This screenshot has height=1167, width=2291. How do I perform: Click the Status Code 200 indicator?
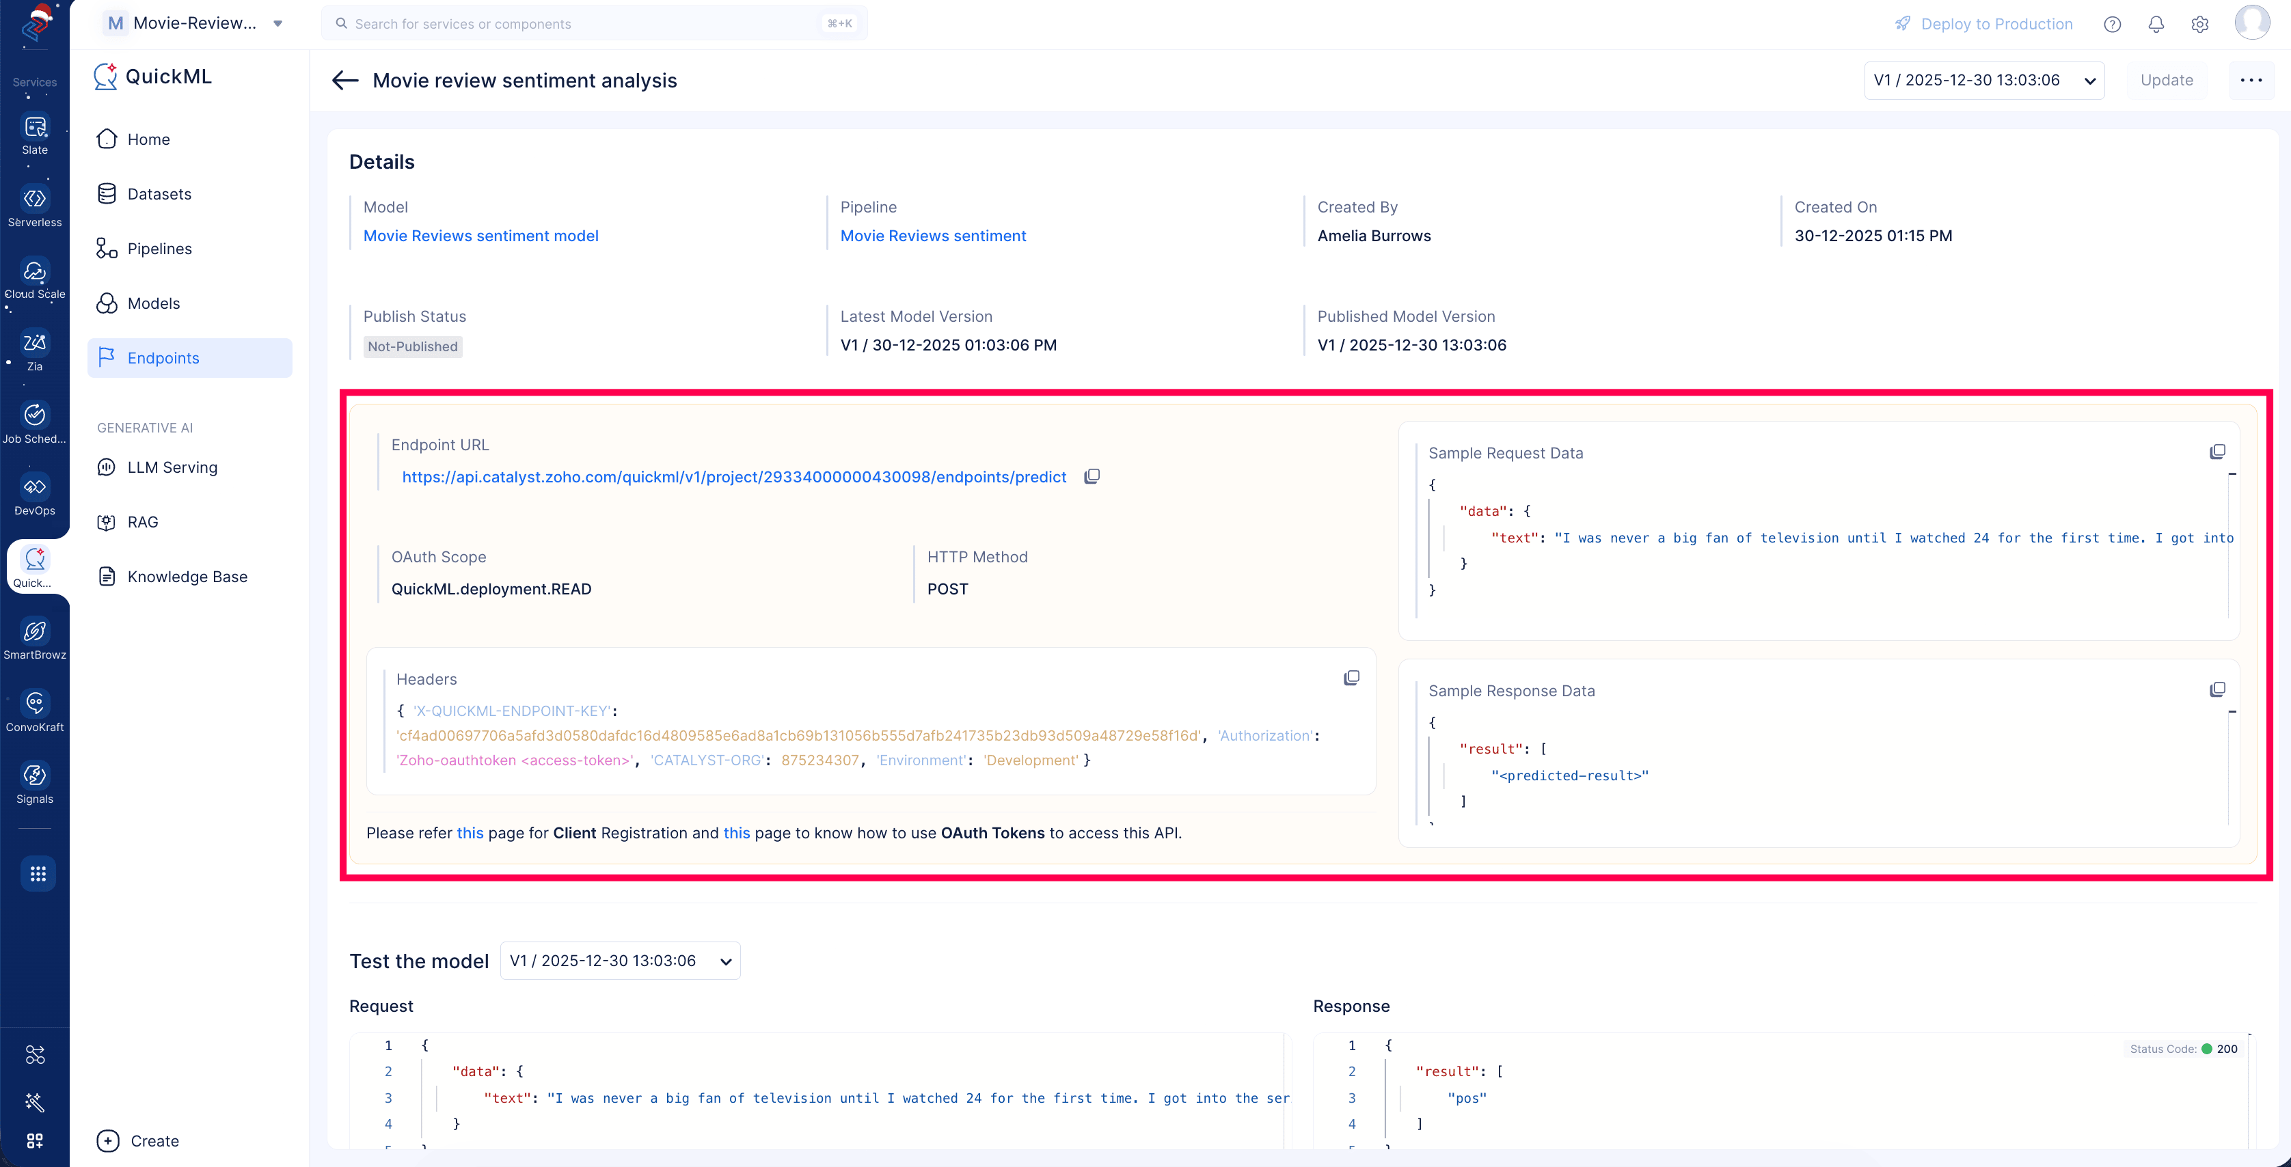2182,1049
